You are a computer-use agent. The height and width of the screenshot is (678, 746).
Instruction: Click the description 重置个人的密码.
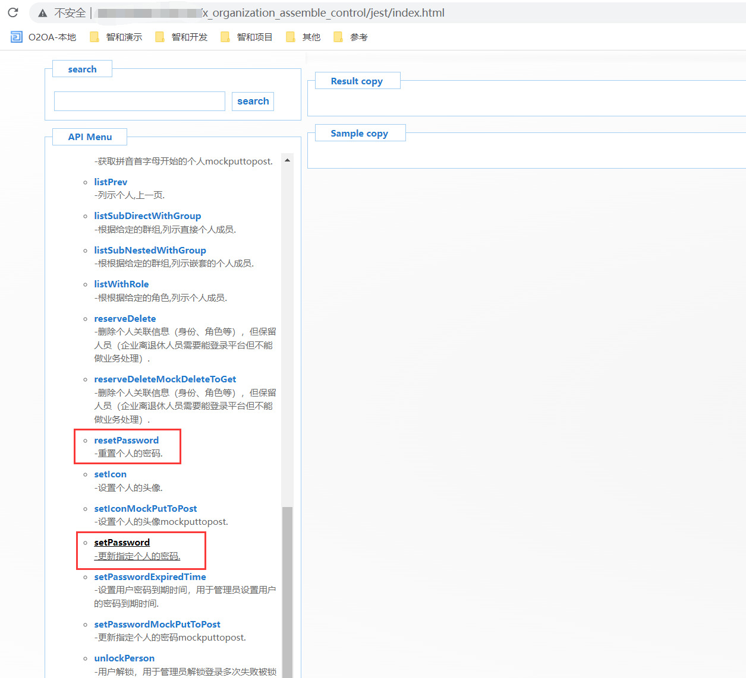tap(128, 453)
